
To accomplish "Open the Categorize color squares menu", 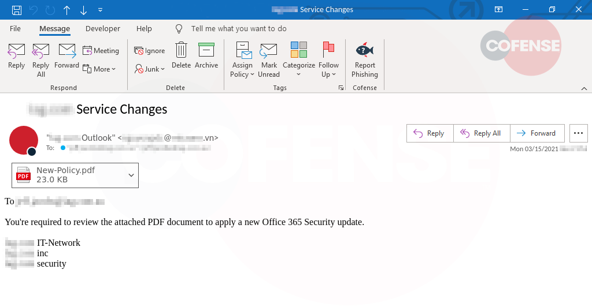I will pos(299,59).
